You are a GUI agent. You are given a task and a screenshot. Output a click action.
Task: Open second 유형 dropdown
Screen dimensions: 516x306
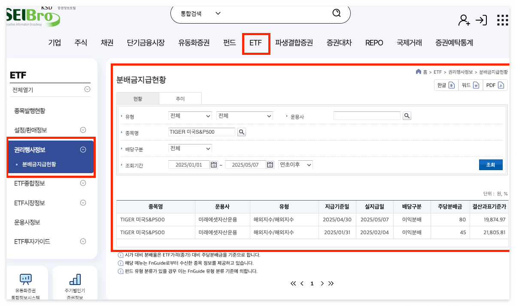(x=245, y=116)
